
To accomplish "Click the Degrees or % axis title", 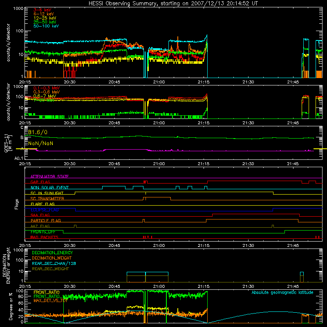I will 11,306.
